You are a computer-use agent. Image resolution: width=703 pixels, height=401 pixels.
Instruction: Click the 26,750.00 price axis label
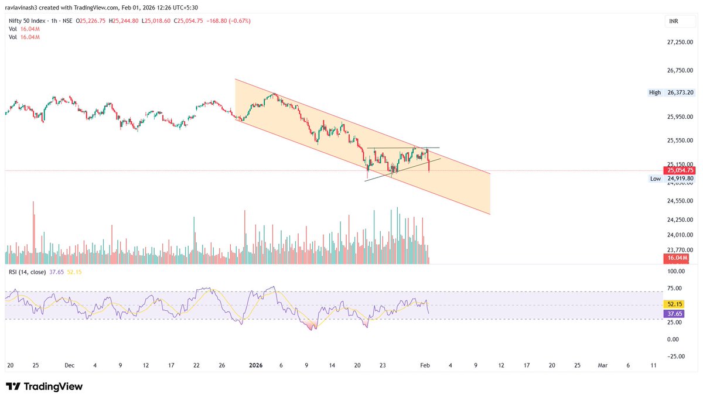tap(680, 70)
